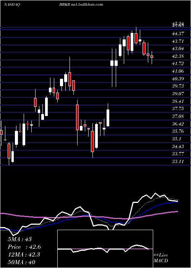Click the Price : 42.6 readout
Image resolution: width=191 pixels, height=268 pixels.
click(x=24, y=247)
